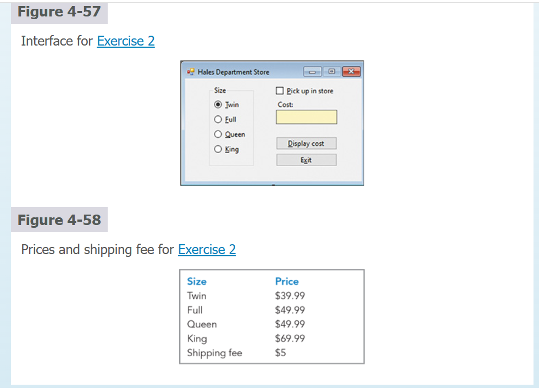Select the Figure 4-58 heading
The width and height of the screenshot is (539, 388).
click(59, 220)
